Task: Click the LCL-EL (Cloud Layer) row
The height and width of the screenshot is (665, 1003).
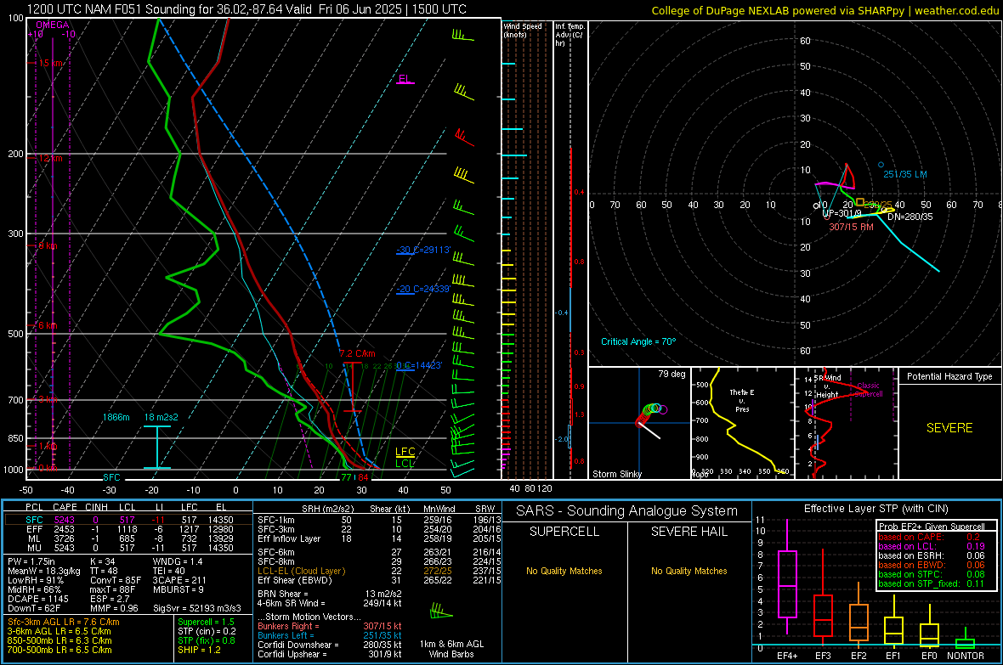Action: point(379,571)
